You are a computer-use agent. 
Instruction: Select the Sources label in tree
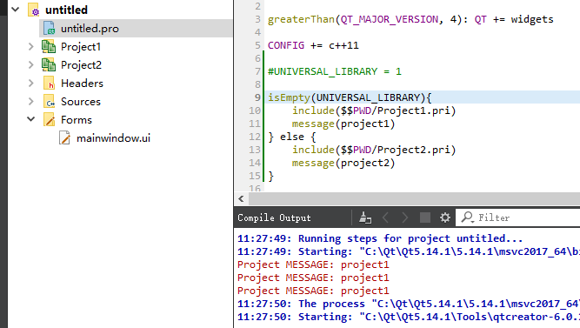point(81,102)
